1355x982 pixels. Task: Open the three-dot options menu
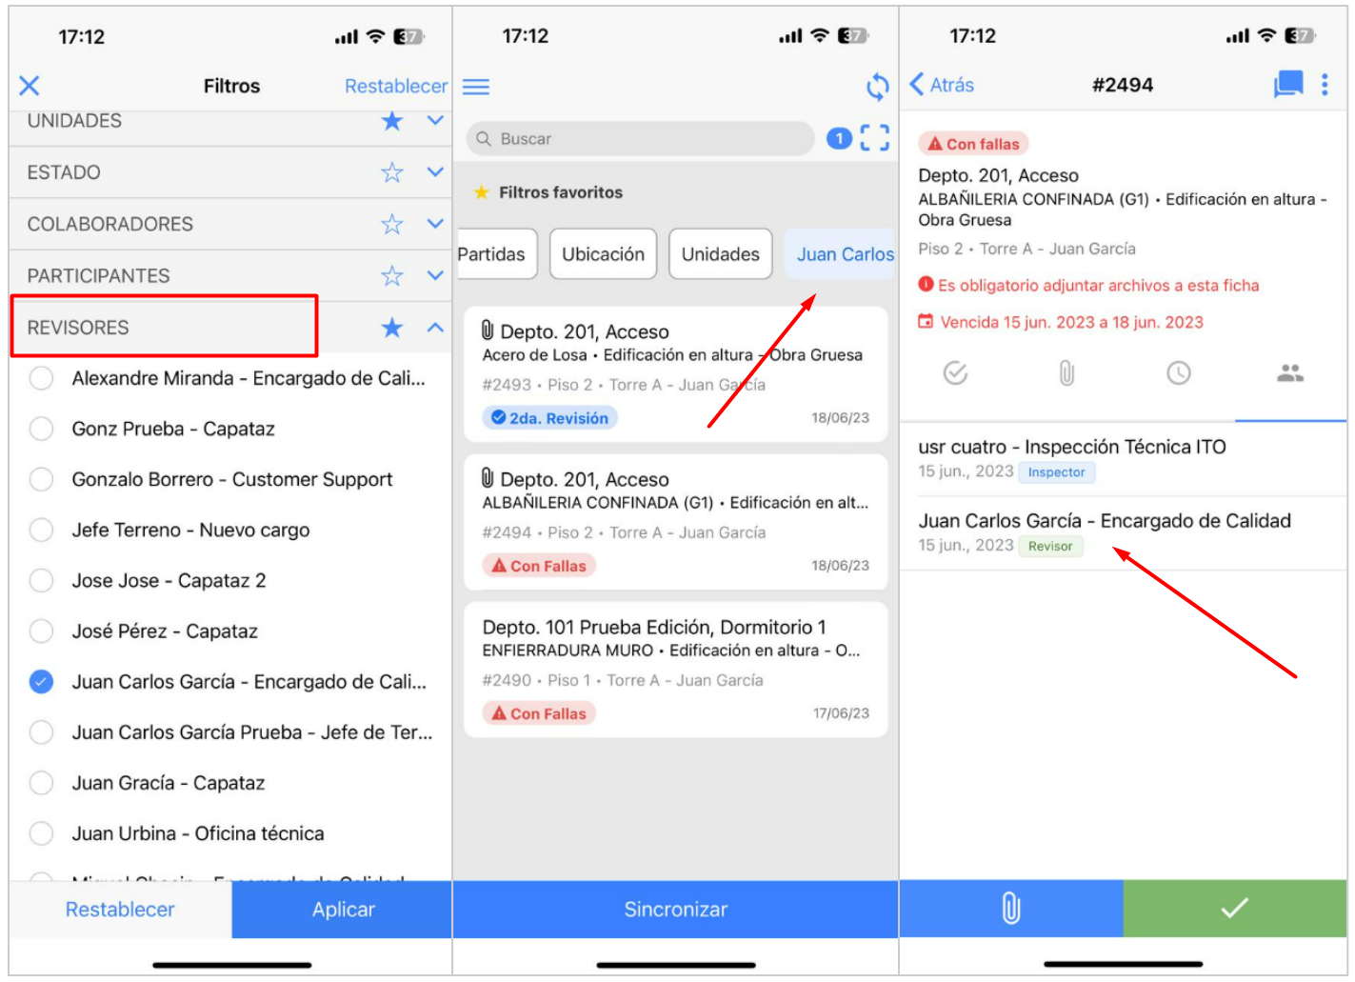(1325, 85)
